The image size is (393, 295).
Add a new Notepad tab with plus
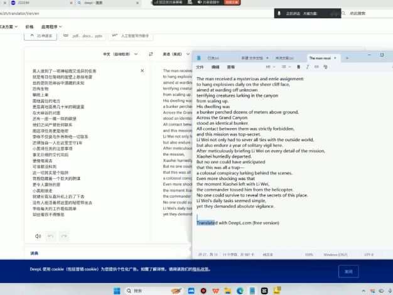coord(347,58)
